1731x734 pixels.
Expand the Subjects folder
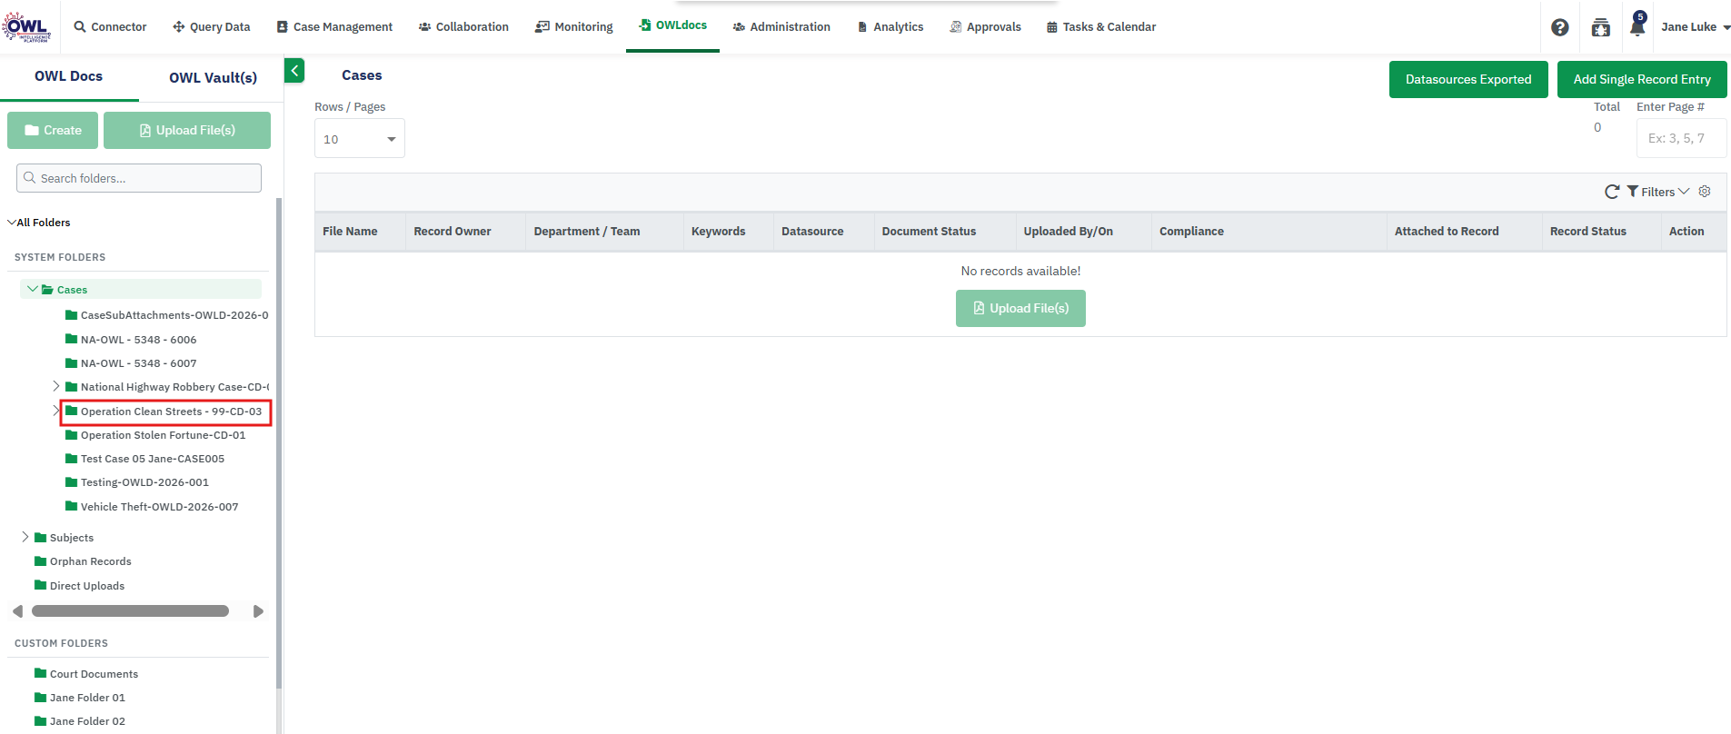pos(25,538)
